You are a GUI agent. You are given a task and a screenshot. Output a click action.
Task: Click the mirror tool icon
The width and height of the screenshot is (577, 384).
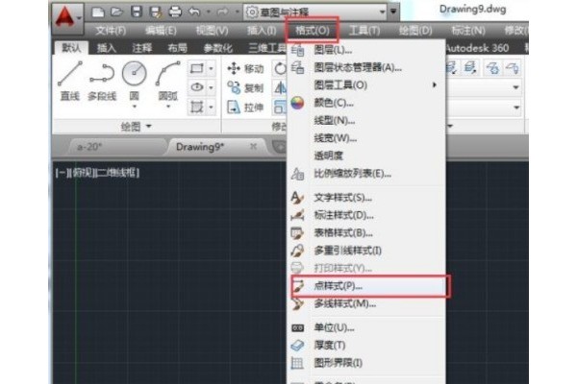point(280,87)
